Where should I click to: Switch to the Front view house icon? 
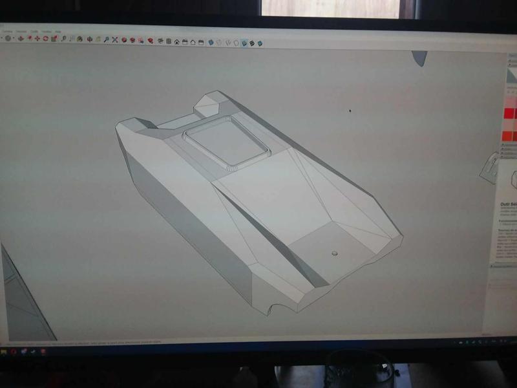pyautogui.click(x=176, y=41)
